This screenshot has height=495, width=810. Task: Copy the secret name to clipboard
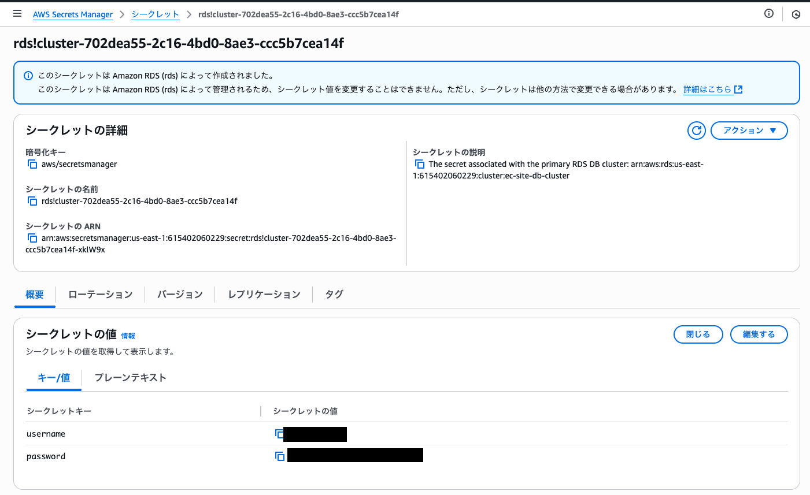32,201
